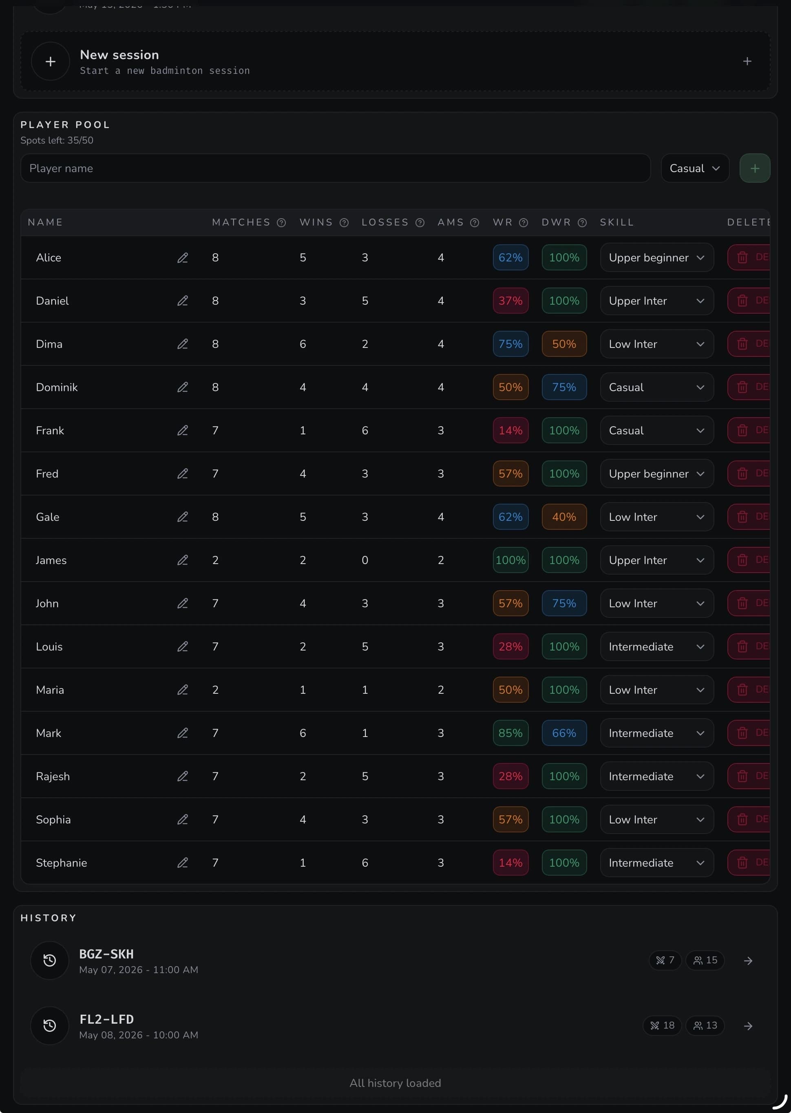
Task: Open BGZ-SKH session with arrow icon
Action: [748, 960]
